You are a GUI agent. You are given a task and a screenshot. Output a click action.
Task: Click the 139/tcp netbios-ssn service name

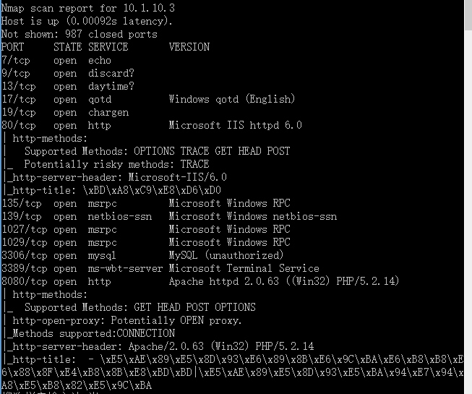point(120,216)
